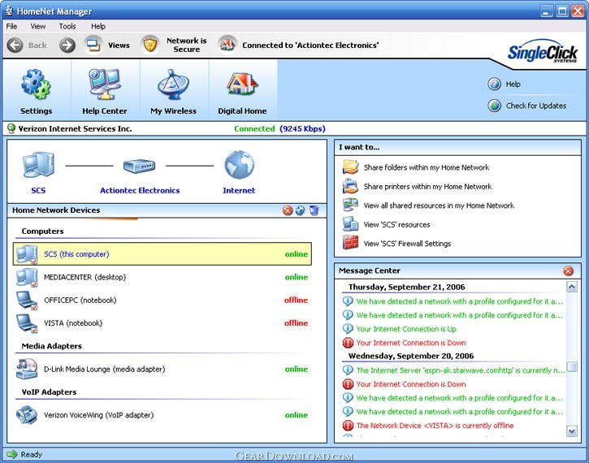Click Verizon Internet Services Inc. status text

[x=75, y=129]
